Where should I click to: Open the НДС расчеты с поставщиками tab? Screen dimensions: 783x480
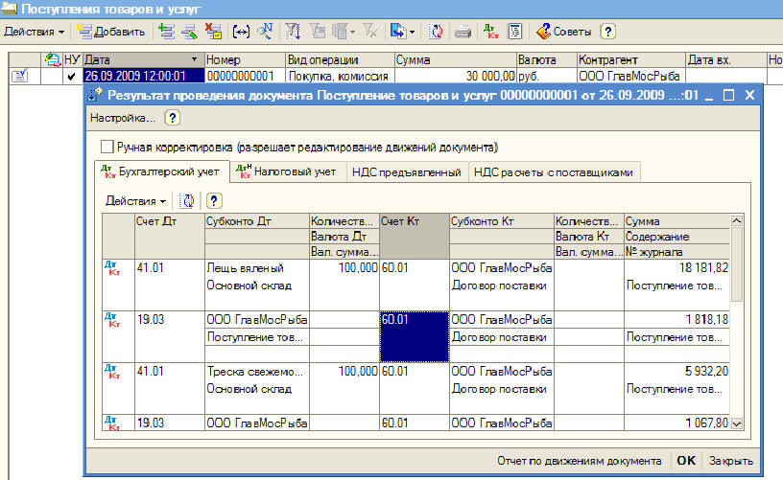click(555, 172)
